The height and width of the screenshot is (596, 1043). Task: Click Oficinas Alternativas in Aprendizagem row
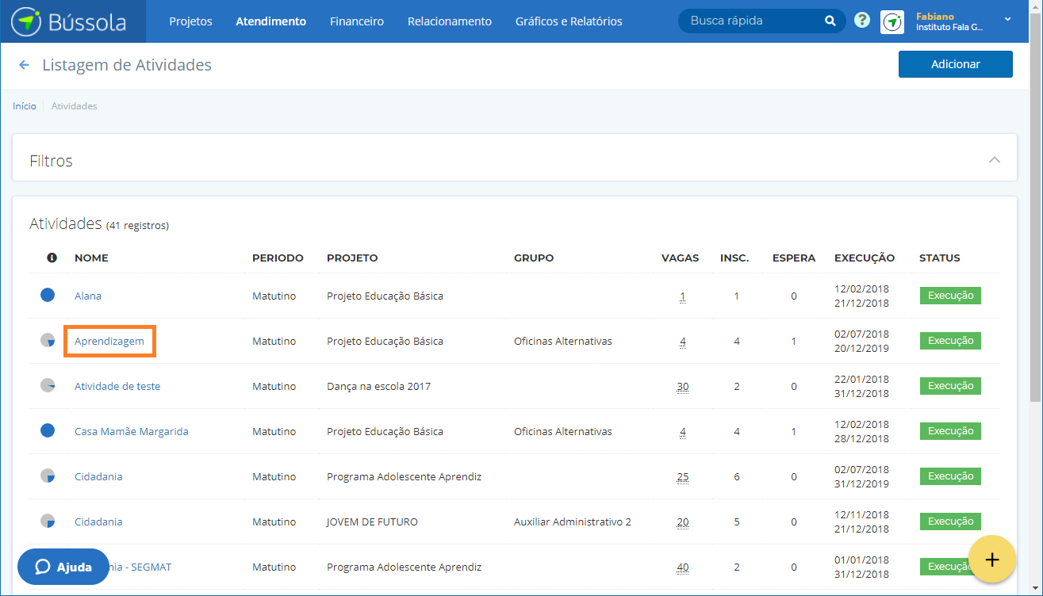click(x=563, y=341)
